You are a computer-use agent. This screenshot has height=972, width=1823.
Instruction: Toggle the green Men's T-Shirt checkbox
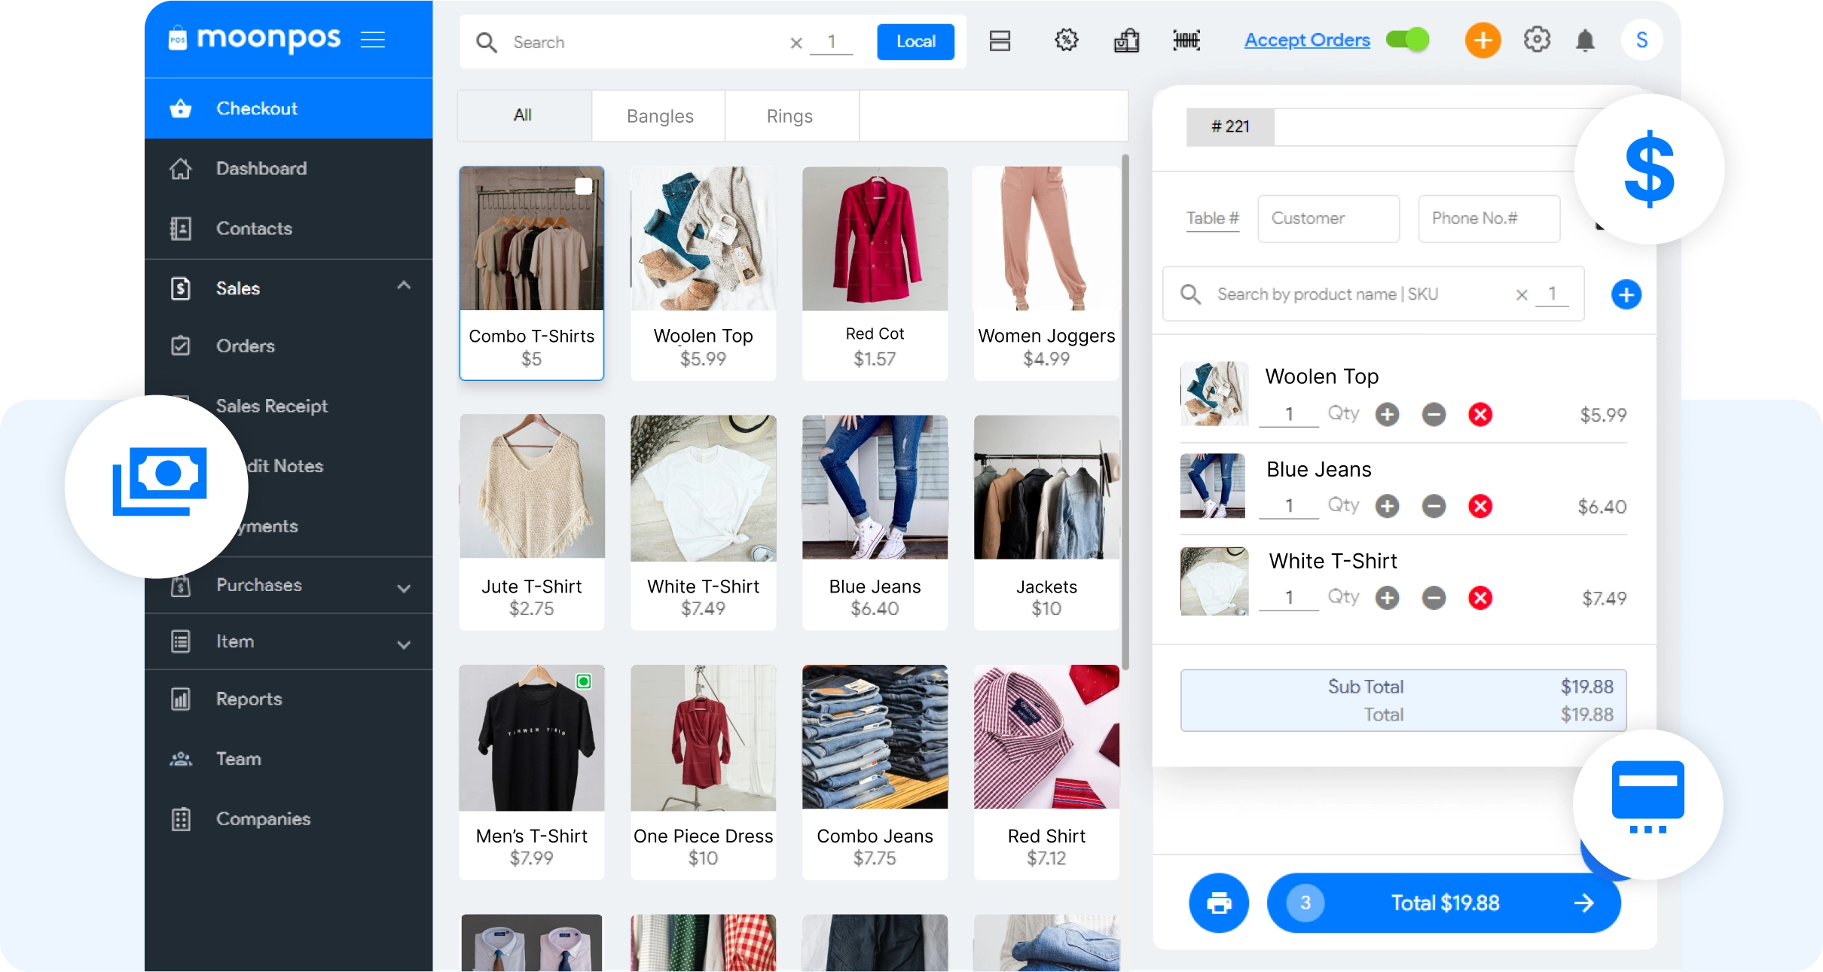click(x=584, y=681)
